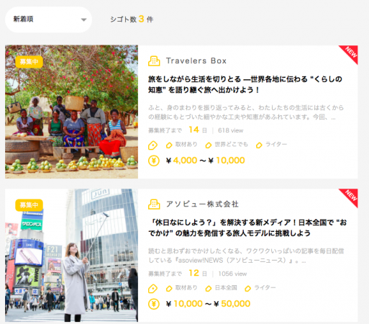This screenshot has width=369, height=324.
Task: Click the large tag icon in Travelers Box listing
Action: 152,145
